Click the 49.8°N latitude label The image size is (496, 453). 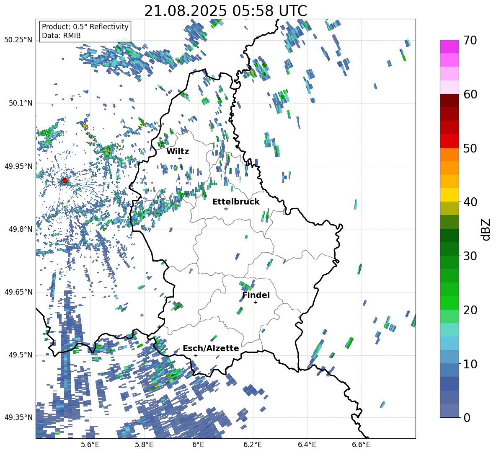[x=21, y=229]
